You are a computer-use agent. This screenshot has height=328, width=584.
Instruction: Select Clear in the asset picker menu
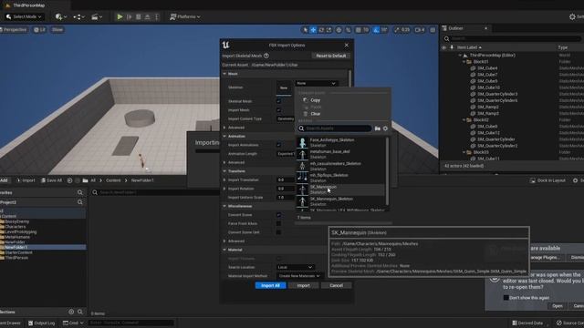click(x=315, y=114)
